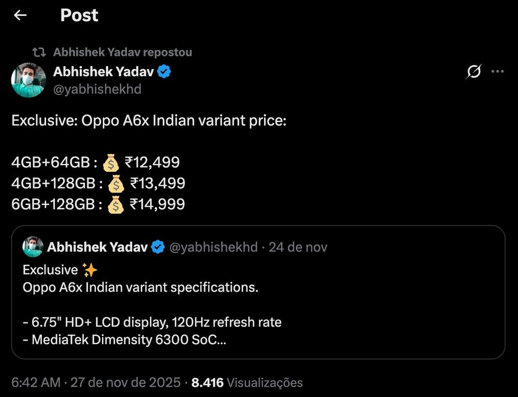518x397 pixels.
Task: Open the three-dot More options menu
Action: 497,72
